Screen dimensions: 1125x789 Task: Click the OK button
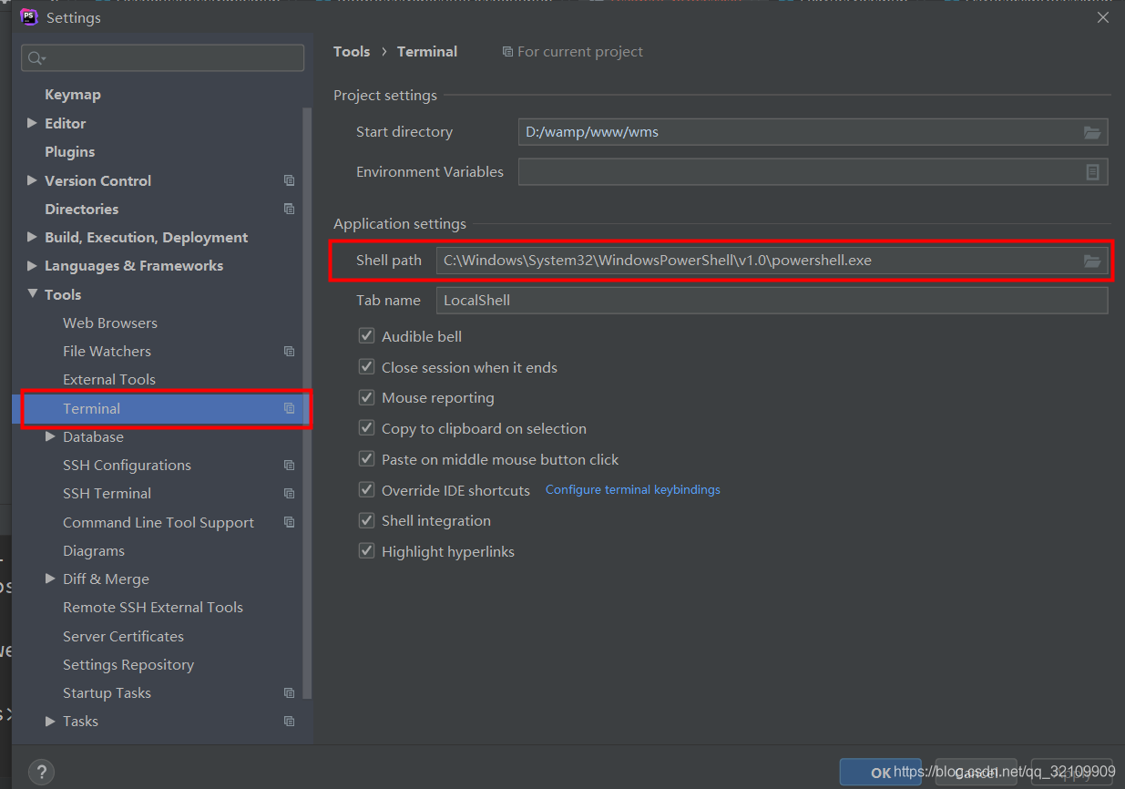click(x=880, y=773)
